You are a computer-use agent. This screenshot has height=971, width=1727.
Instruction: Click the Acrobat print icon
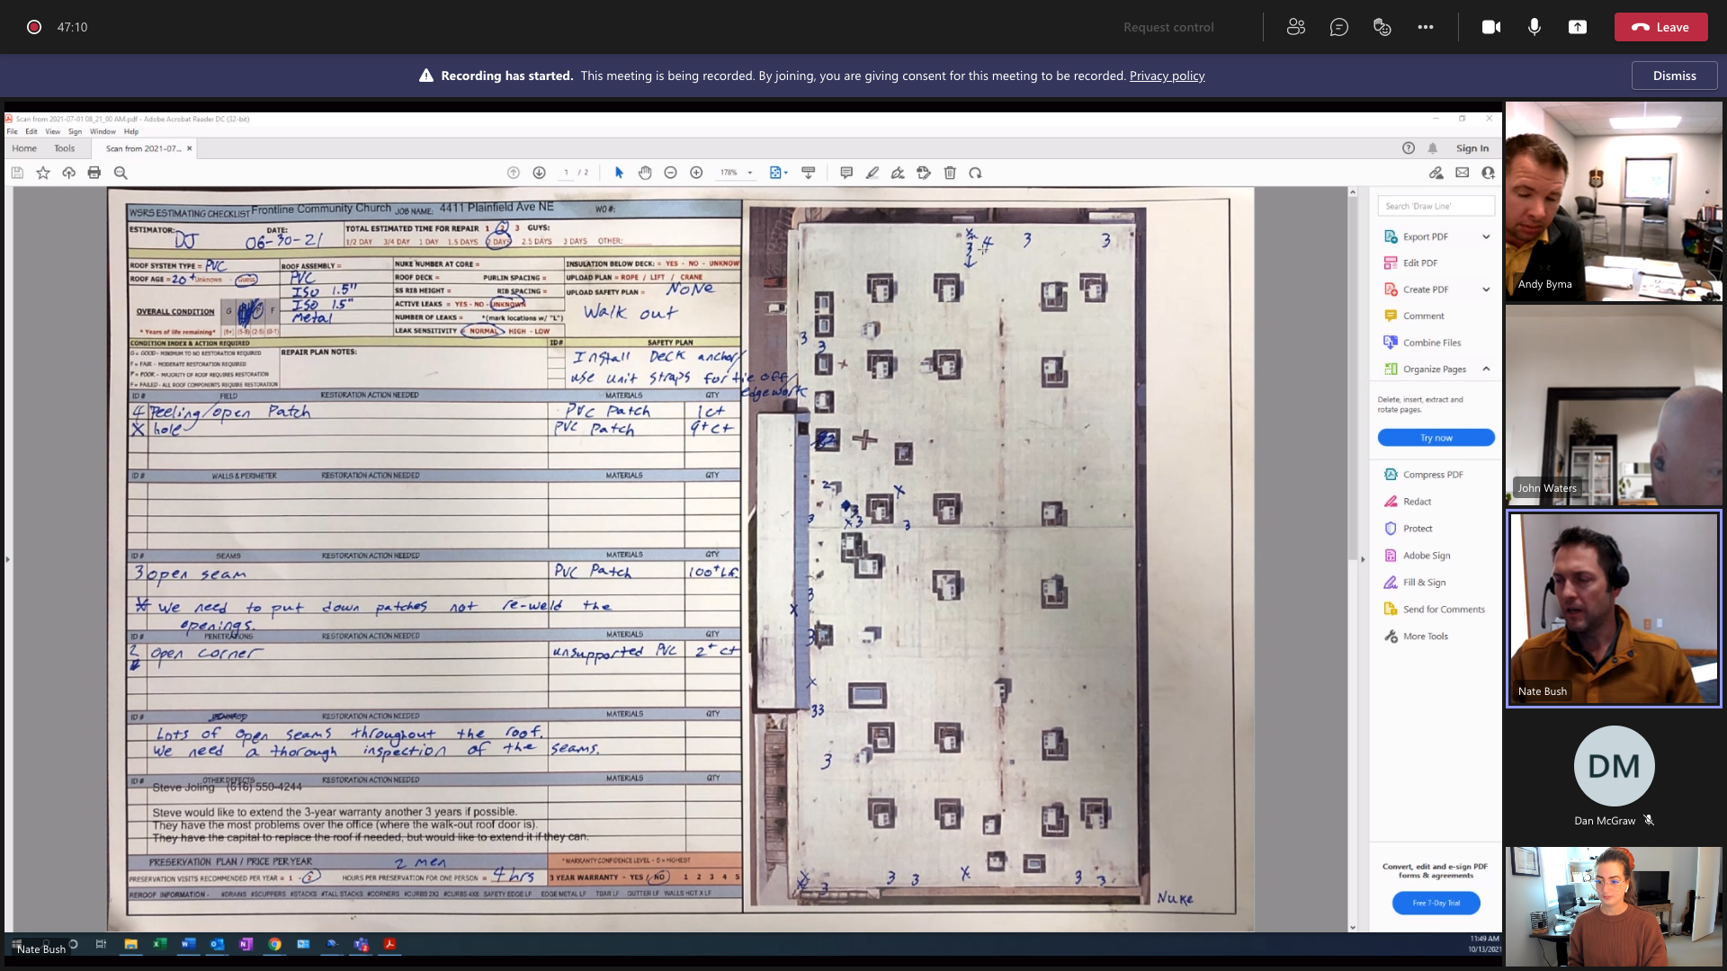click(x=94, y=173)
